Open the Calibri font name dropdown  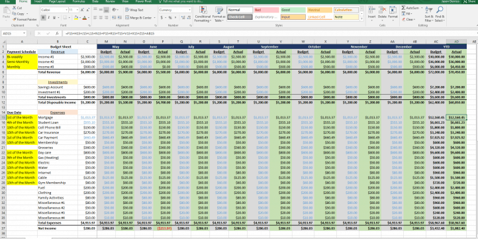tap(66, 10)
